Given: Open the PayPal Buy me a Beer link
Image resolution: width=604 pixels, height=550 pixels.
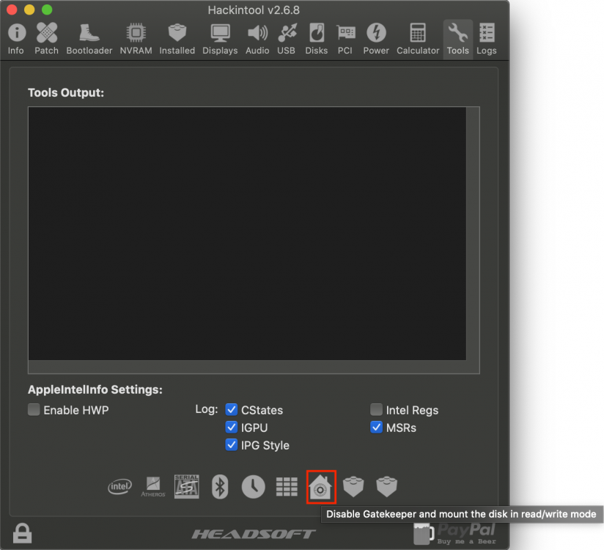Looking at the screenshot, I should click(x=454, y=533).
